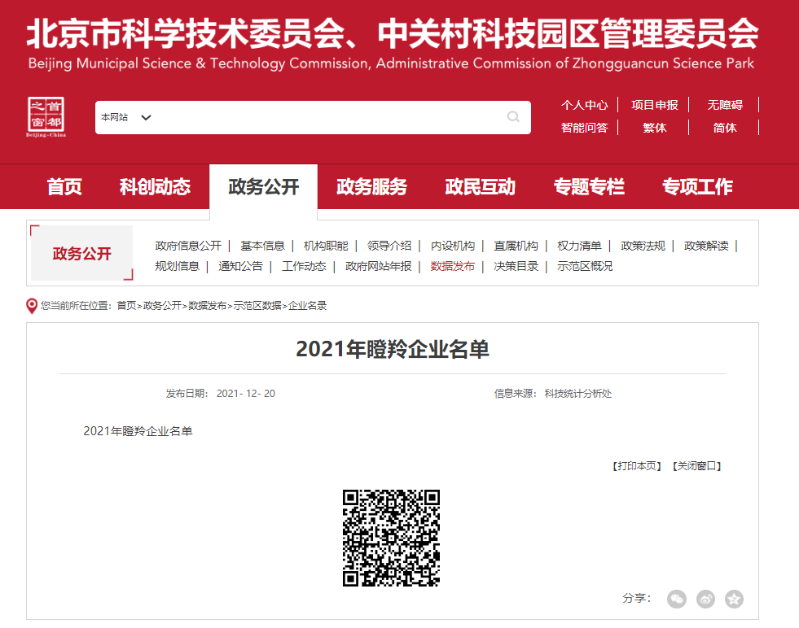
Task: Open the 专题专栏 navigation tab
Action: click(x=589, y=187)
